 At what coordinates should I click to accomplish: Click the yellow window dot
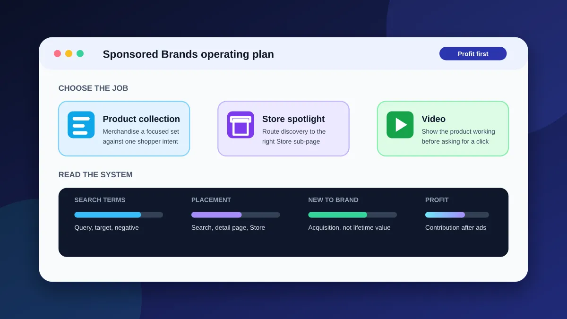tap(69, 53)
